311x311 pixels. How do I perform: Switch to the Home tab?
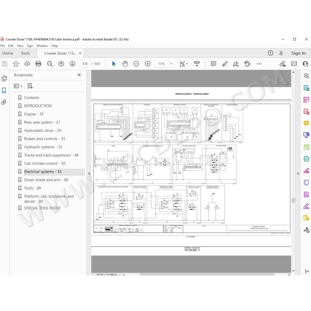(x=8, y=53)
